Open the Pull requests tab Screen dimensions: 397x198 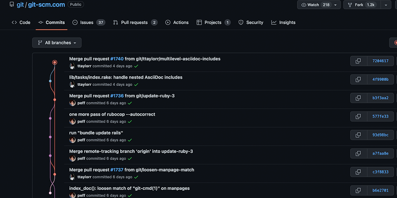pyautogui.click(x=135, y=22)
